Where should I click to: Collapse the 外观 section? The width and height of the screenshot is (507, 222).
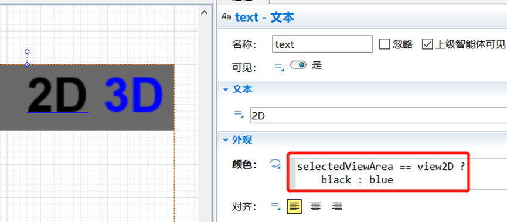(226, 140)
